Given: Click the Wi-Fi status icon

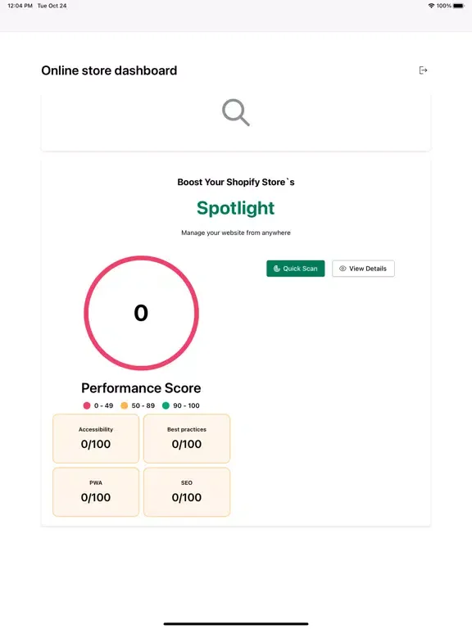Looking at the screenshot, I should coord(431,6).
